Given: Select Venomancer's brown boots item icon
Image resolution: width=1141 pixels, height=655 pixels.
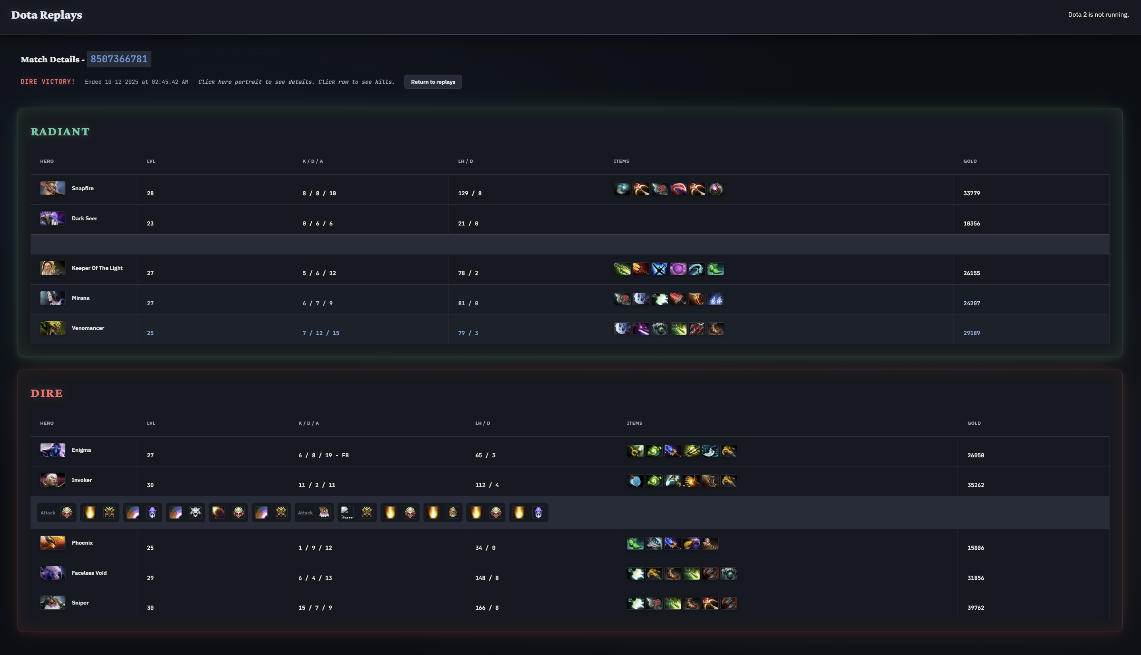Looking at the screenshot, I should [715, 329].
